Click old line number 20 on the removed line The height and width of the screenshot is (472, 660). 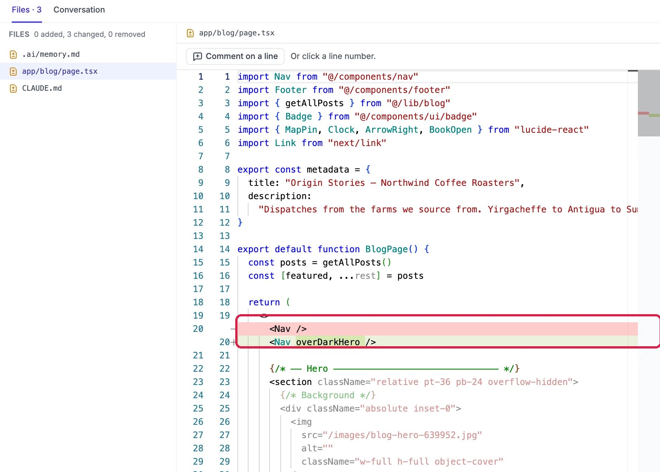[x=198, y=329]
